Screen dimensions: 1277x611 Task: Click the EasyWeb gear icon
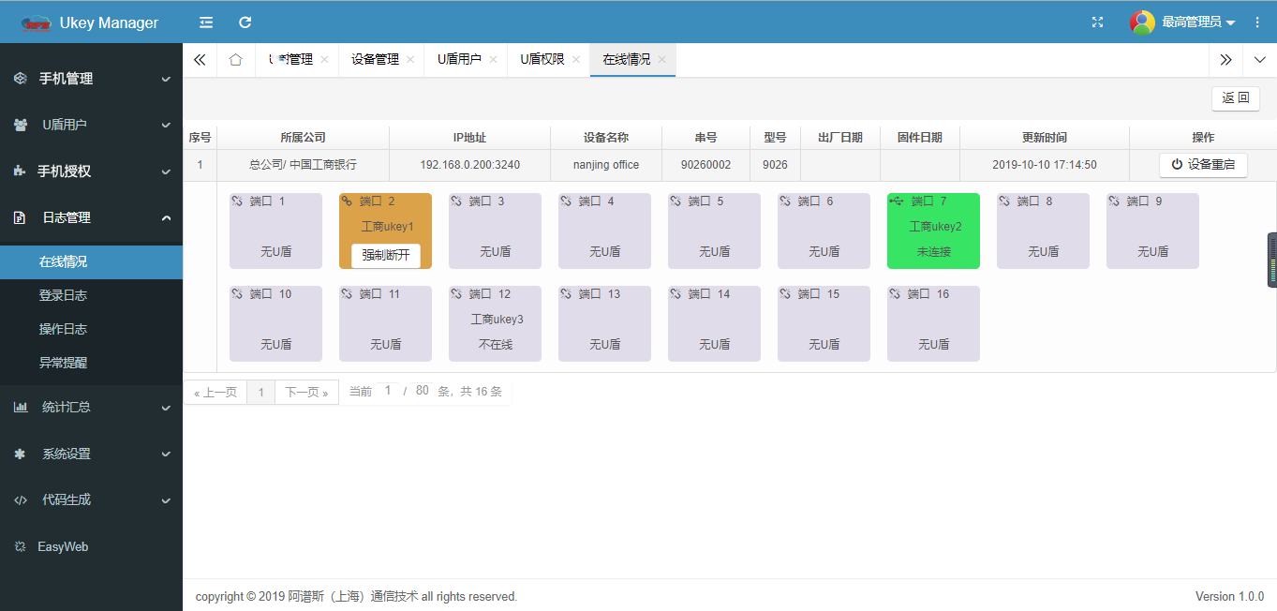[20, 546]
